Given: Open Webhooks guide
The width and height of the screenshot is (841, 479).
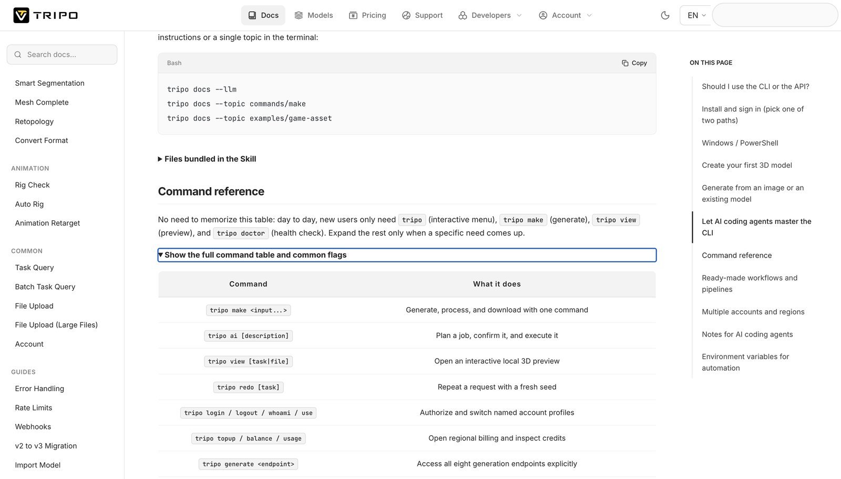Looking at the screenshot, I should [33, 427].
